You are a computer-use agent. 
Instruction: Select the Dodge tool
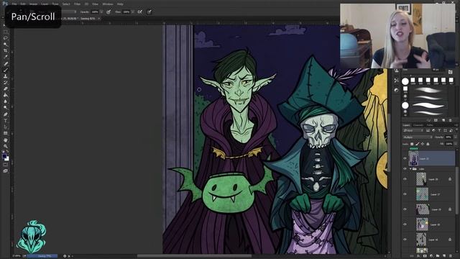pyautogui.click(x=5, y=108)
